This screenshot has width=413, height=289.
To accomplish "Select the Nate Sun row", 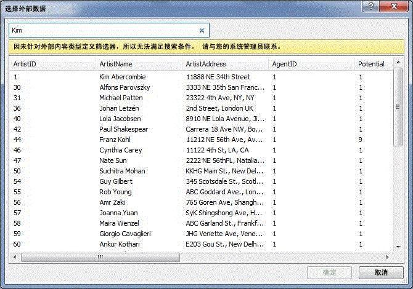I will 202,160.
